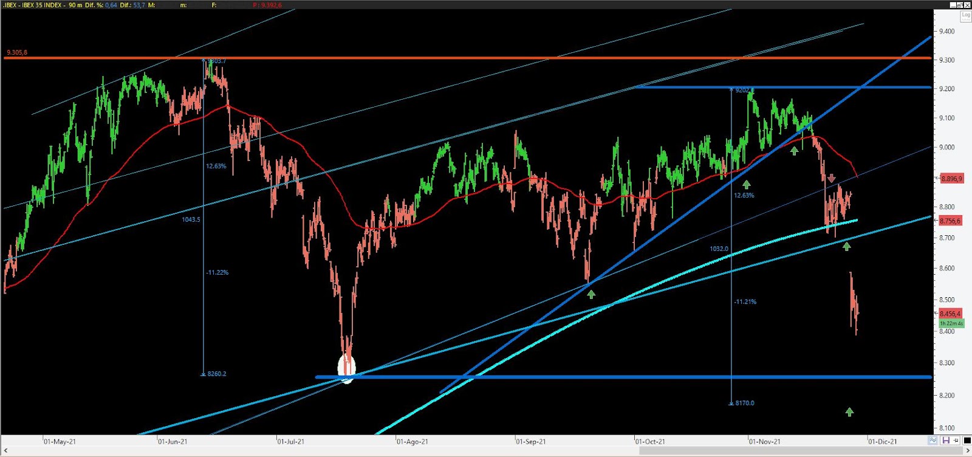Screen dimensions: 972x457
Task: Close the chart window
Action: [x=967, y=4]
